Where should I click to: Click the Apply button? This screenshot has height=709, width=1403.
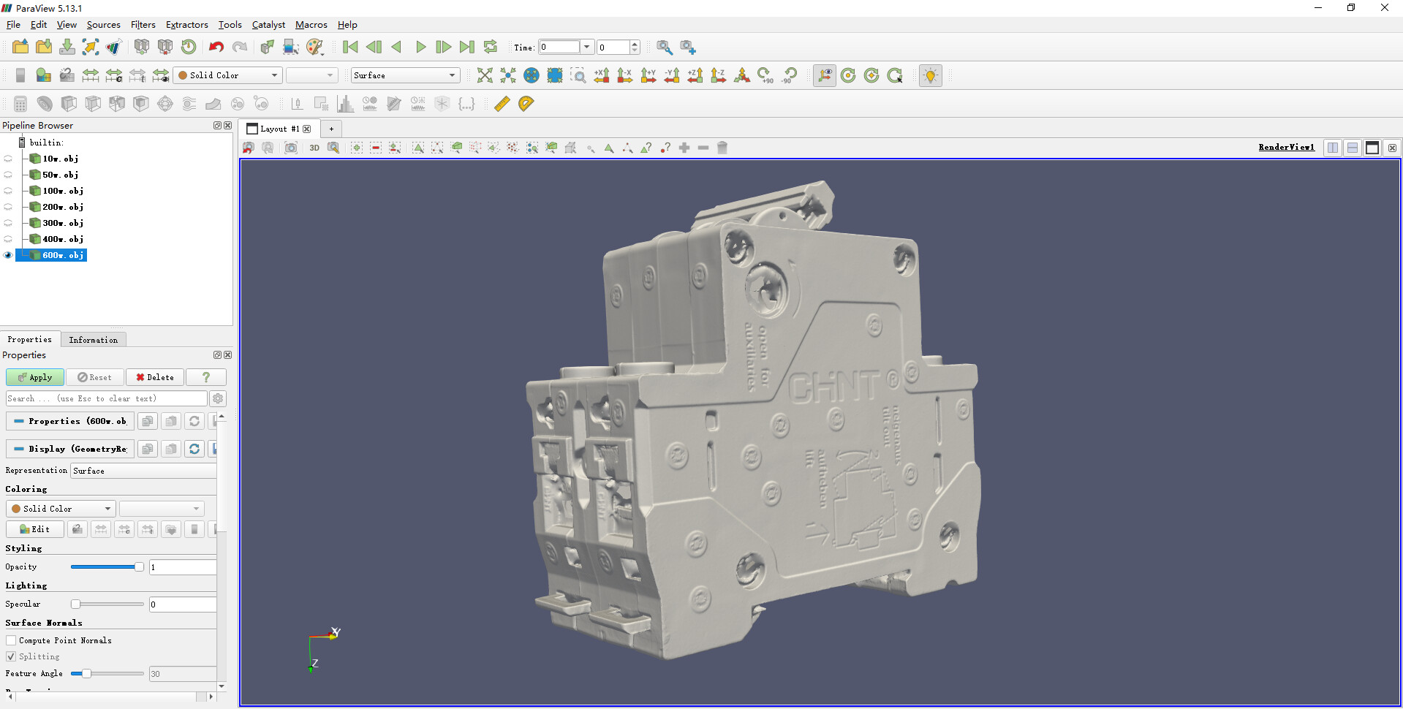(35, 377)
